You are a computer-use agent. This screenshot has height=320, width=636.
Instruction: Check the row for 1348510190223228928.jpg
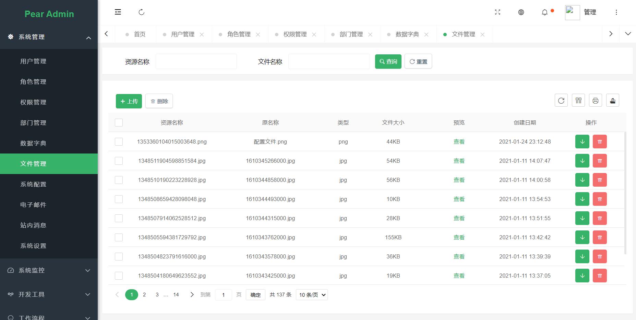119,180
